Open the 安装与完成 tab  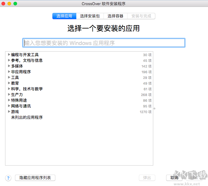click(141, 16)
